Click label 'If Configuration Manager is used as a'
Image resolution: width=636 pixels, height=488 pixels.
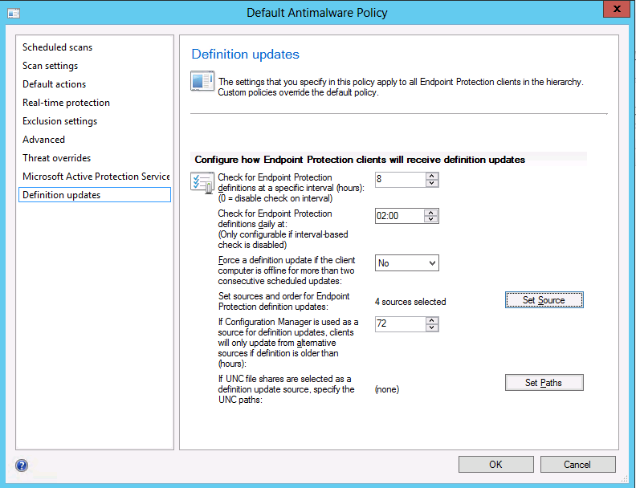(x=288, y=322)
